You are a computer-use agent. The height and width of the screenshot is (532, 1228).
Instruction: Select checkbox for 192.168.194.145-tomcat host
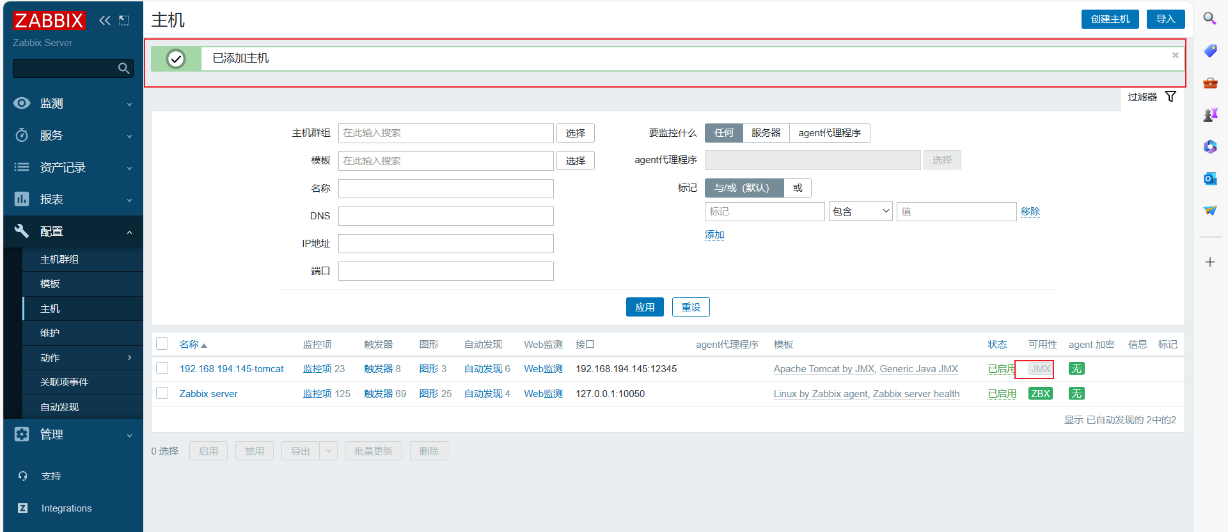pos(162,369)
